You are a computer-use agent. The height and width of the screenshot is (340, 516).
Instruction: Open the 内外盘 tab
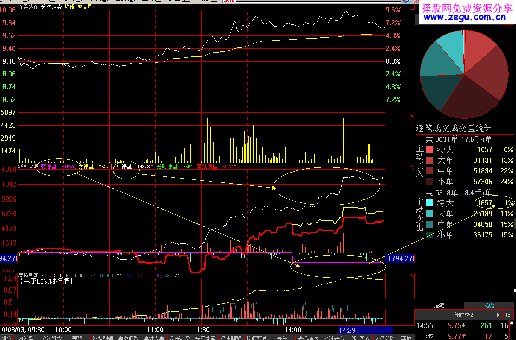coord(27,337)
